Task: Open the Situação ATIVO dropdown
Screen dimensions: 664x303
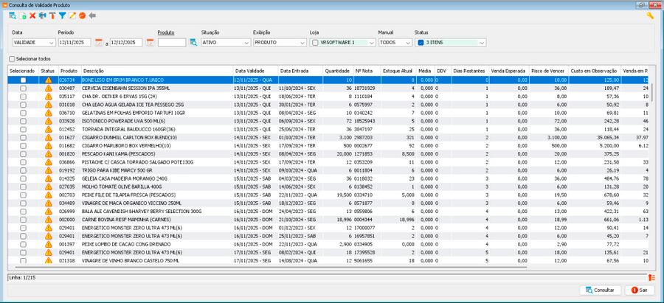Action: pos(226,42)
